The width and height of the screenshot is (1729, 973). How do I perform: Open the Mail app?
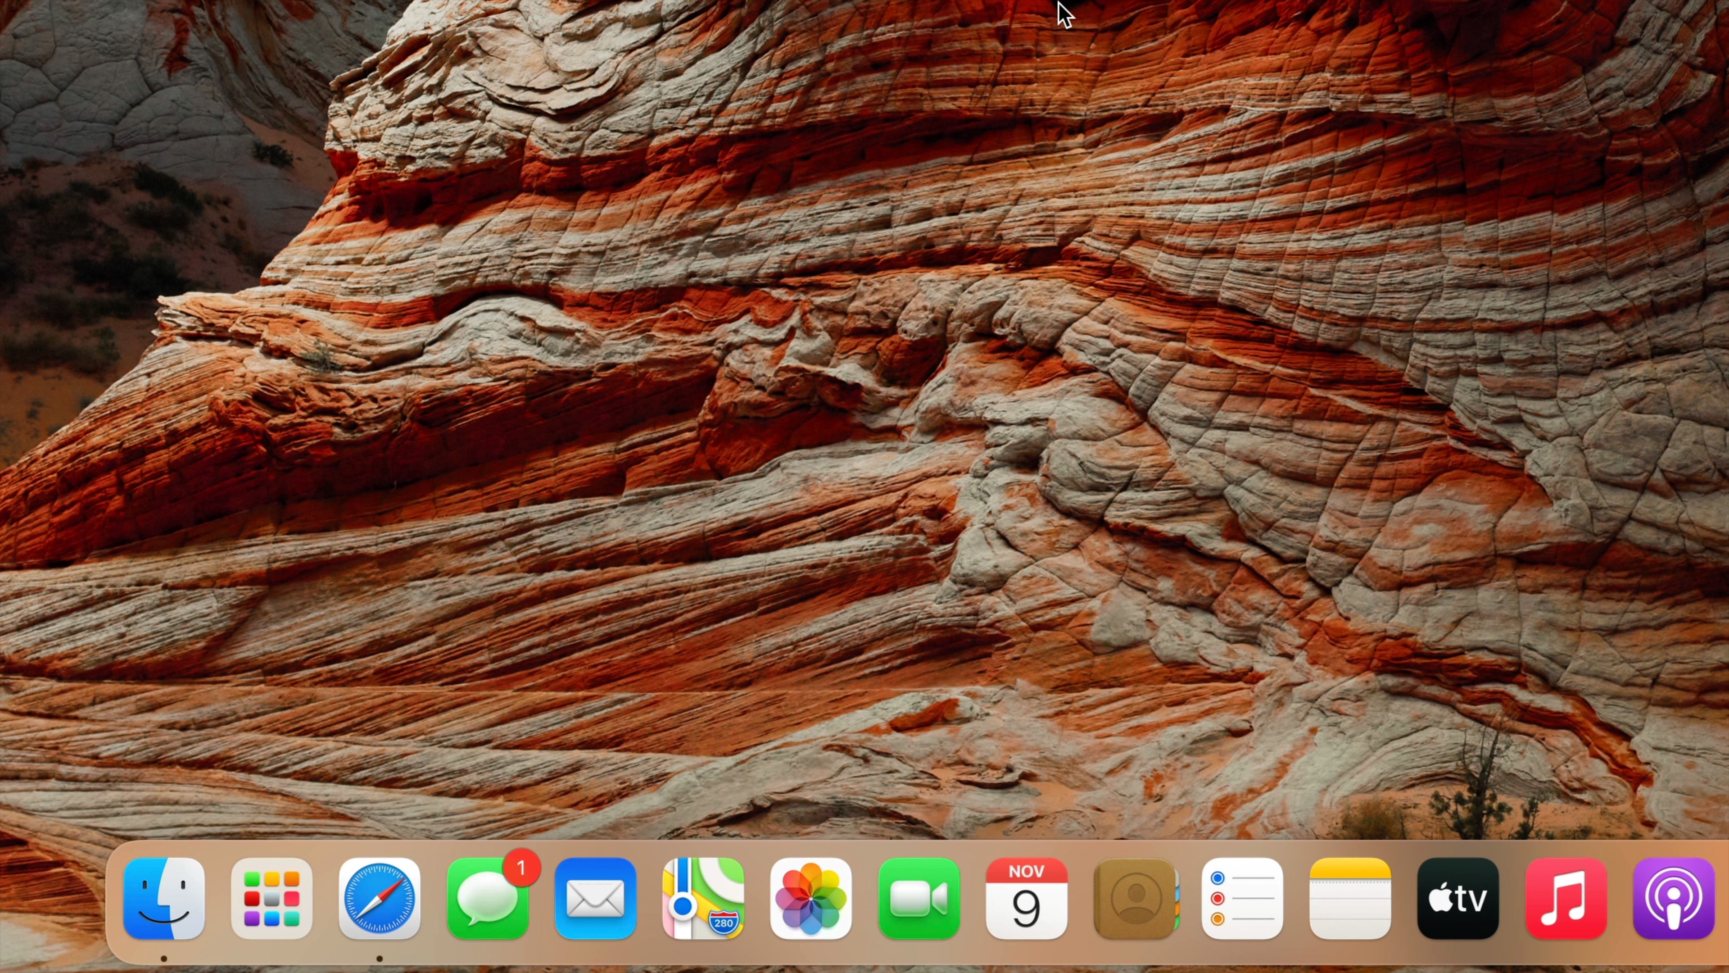[595, 898]
